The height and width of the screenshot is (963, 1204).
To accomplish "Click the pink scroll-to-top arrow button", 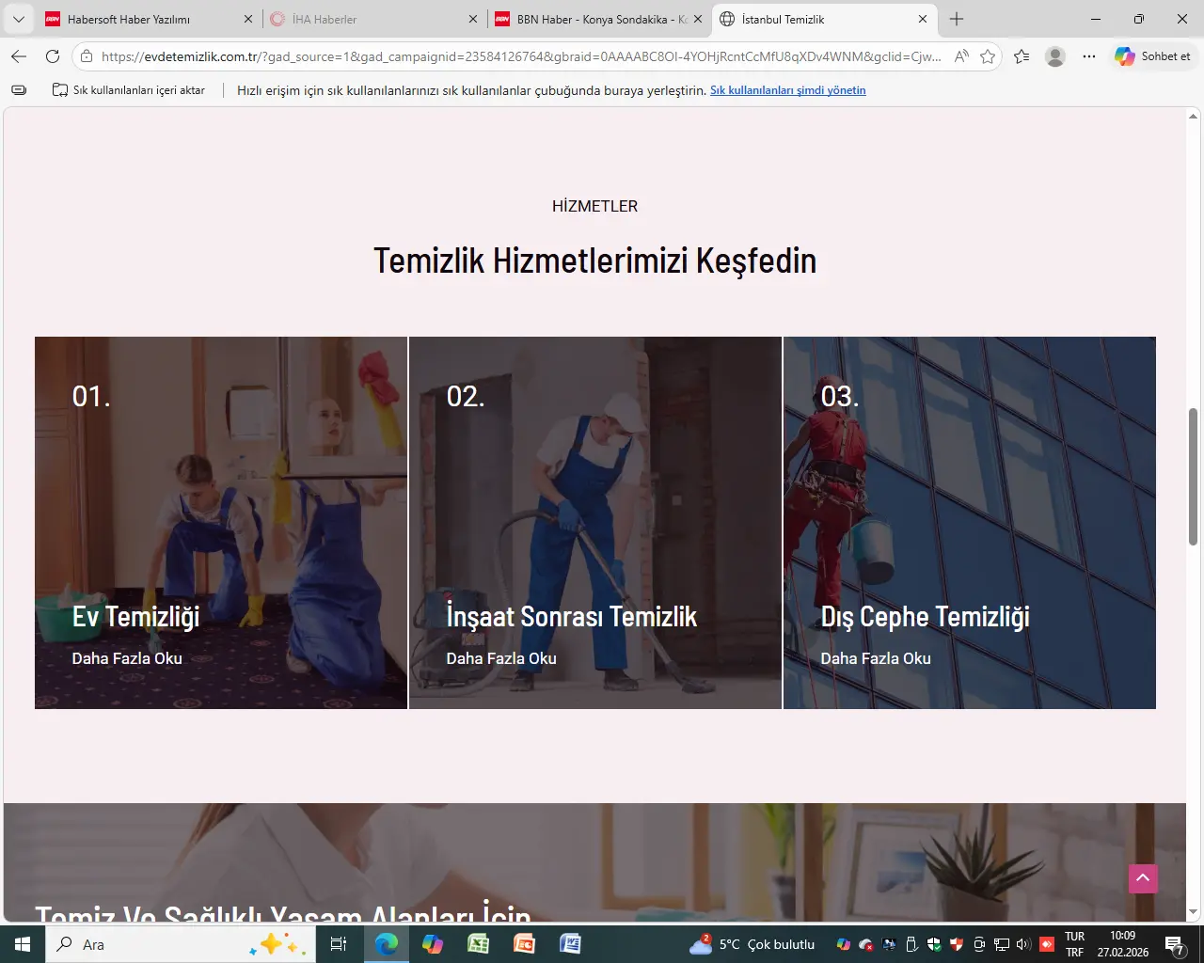I will 1143,878.
